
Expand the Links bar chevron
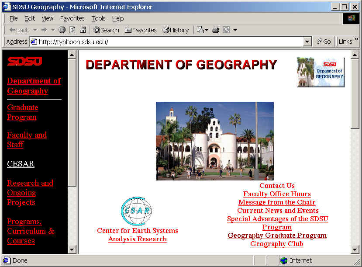tap(357, 39)
